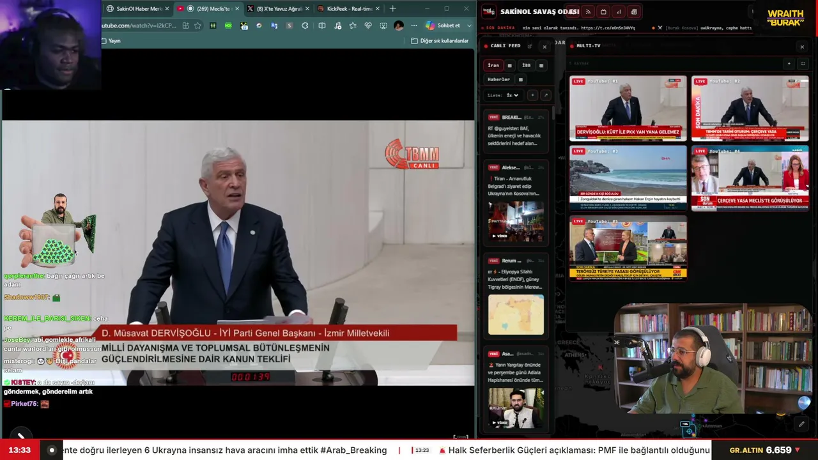Play the video in Asa... feed post

coord(516,408)
